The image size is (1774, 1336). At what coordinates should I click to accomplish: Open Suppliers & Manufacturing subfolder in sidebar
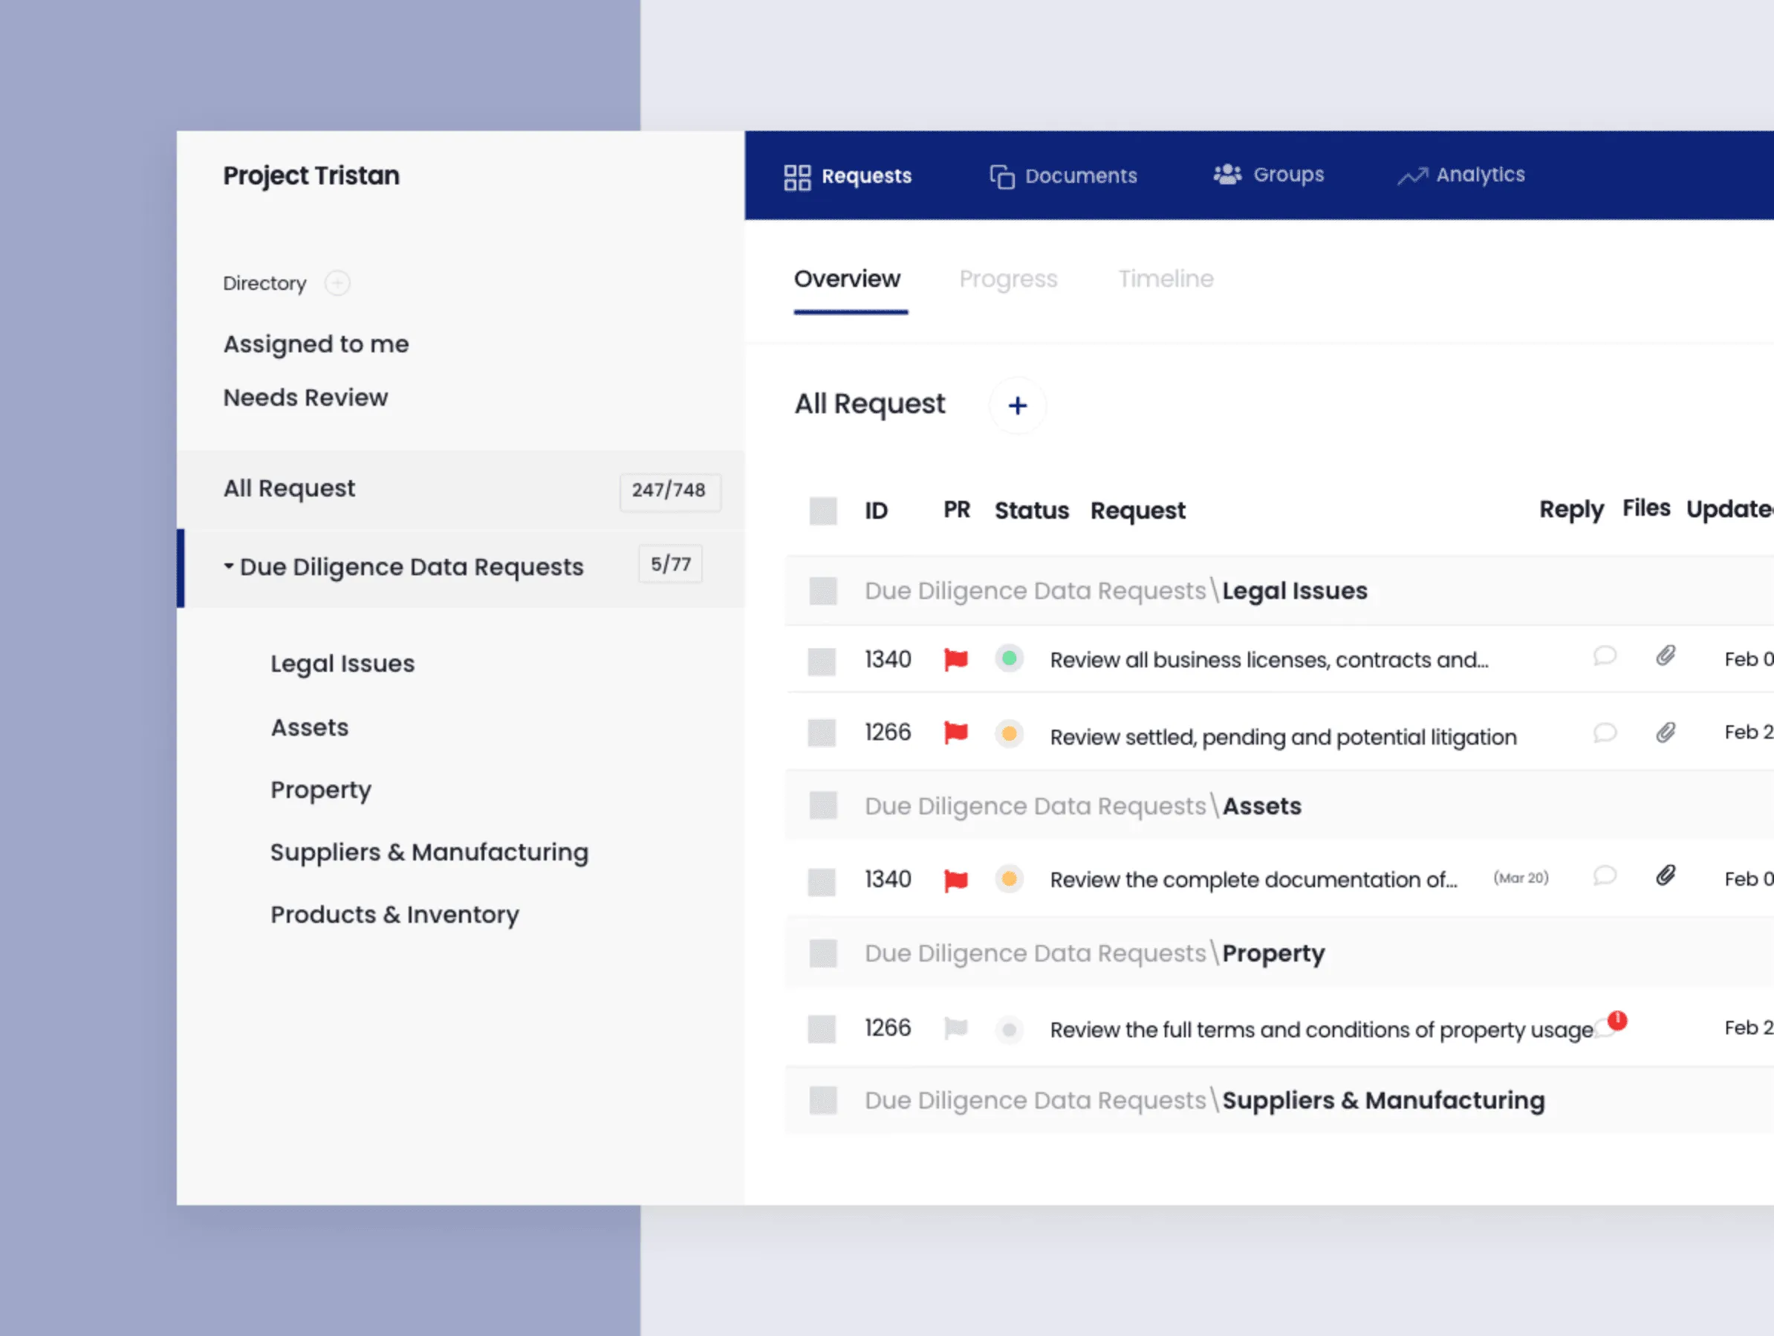click(429, 852)
